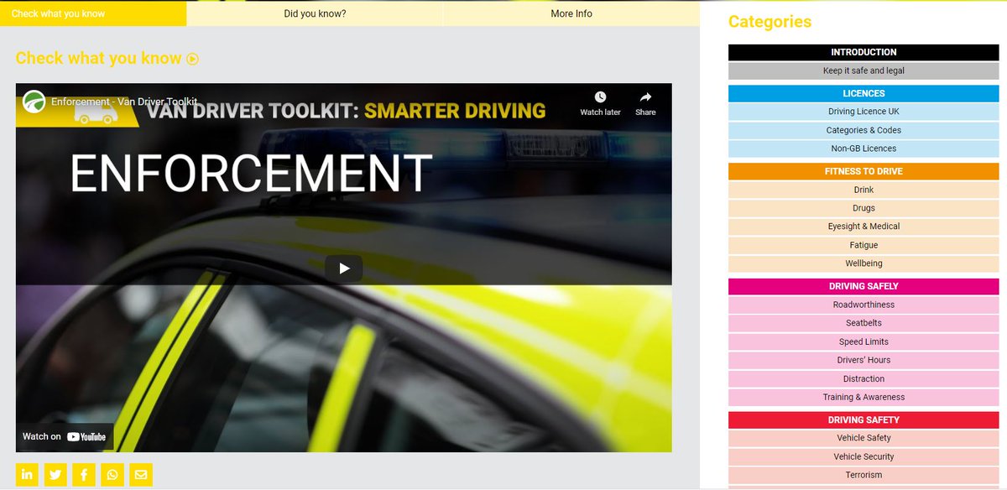Open Keep it safe and legal
Viewport: 1007px width, 490px height.
tap(864, 71)
